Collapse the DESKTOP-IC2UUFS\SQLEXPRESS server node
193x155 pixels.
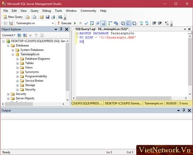click(3, 41)
